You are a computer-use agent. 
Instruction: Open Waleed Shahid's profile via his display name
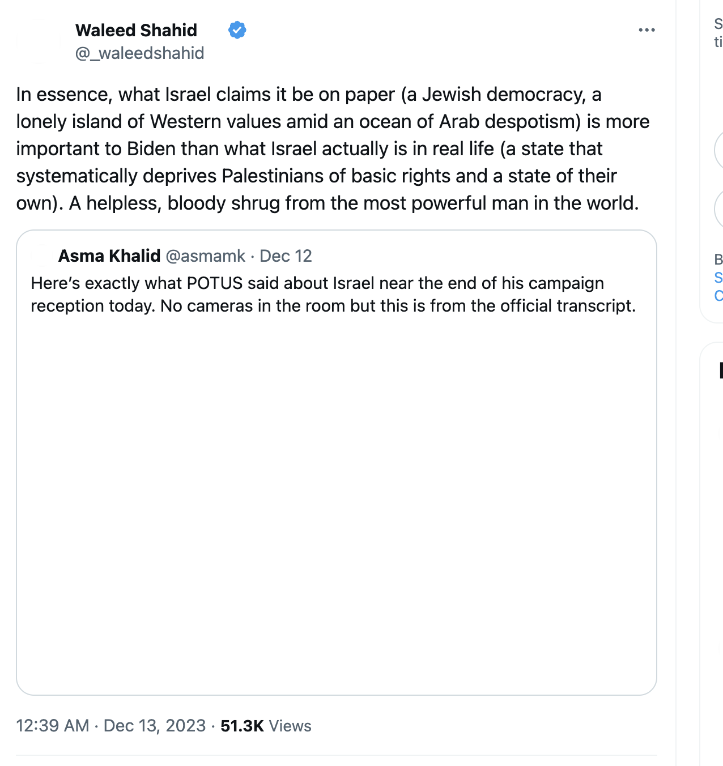click(x=136, y=30)
